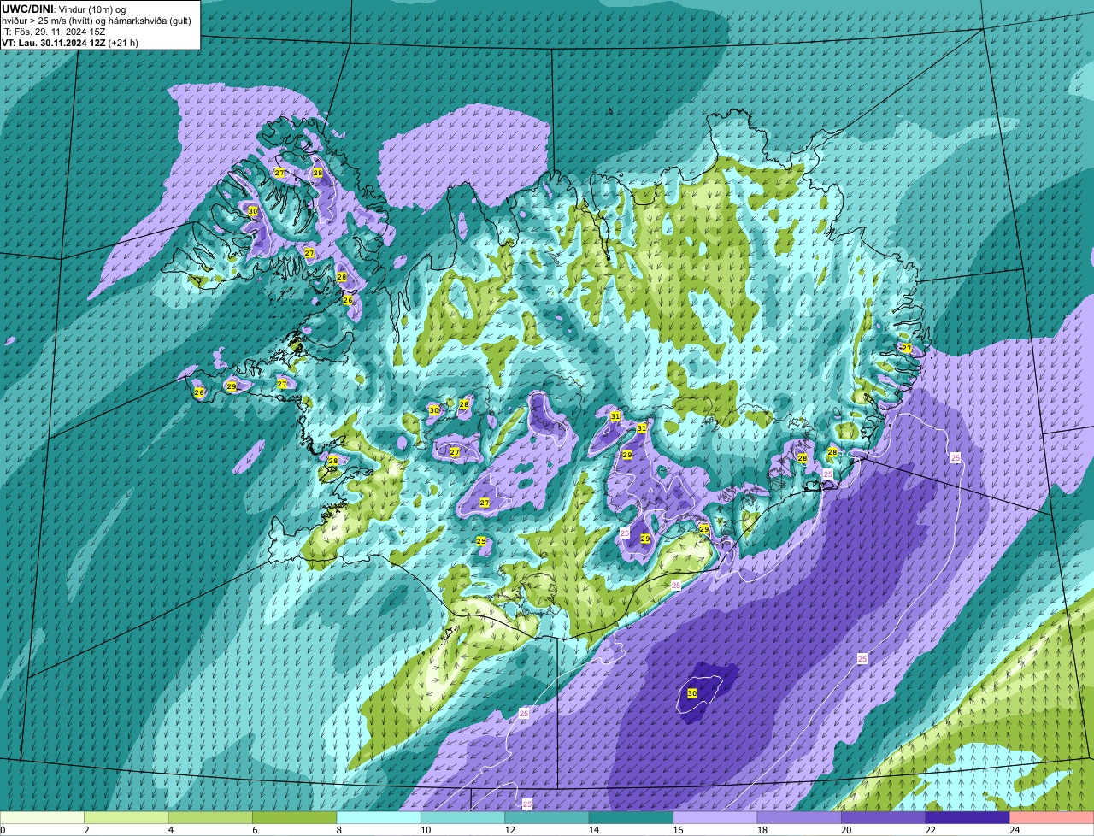
Task: Click the 8–10 m/s light cyan legend swatch
Action: tap(379, 817)
